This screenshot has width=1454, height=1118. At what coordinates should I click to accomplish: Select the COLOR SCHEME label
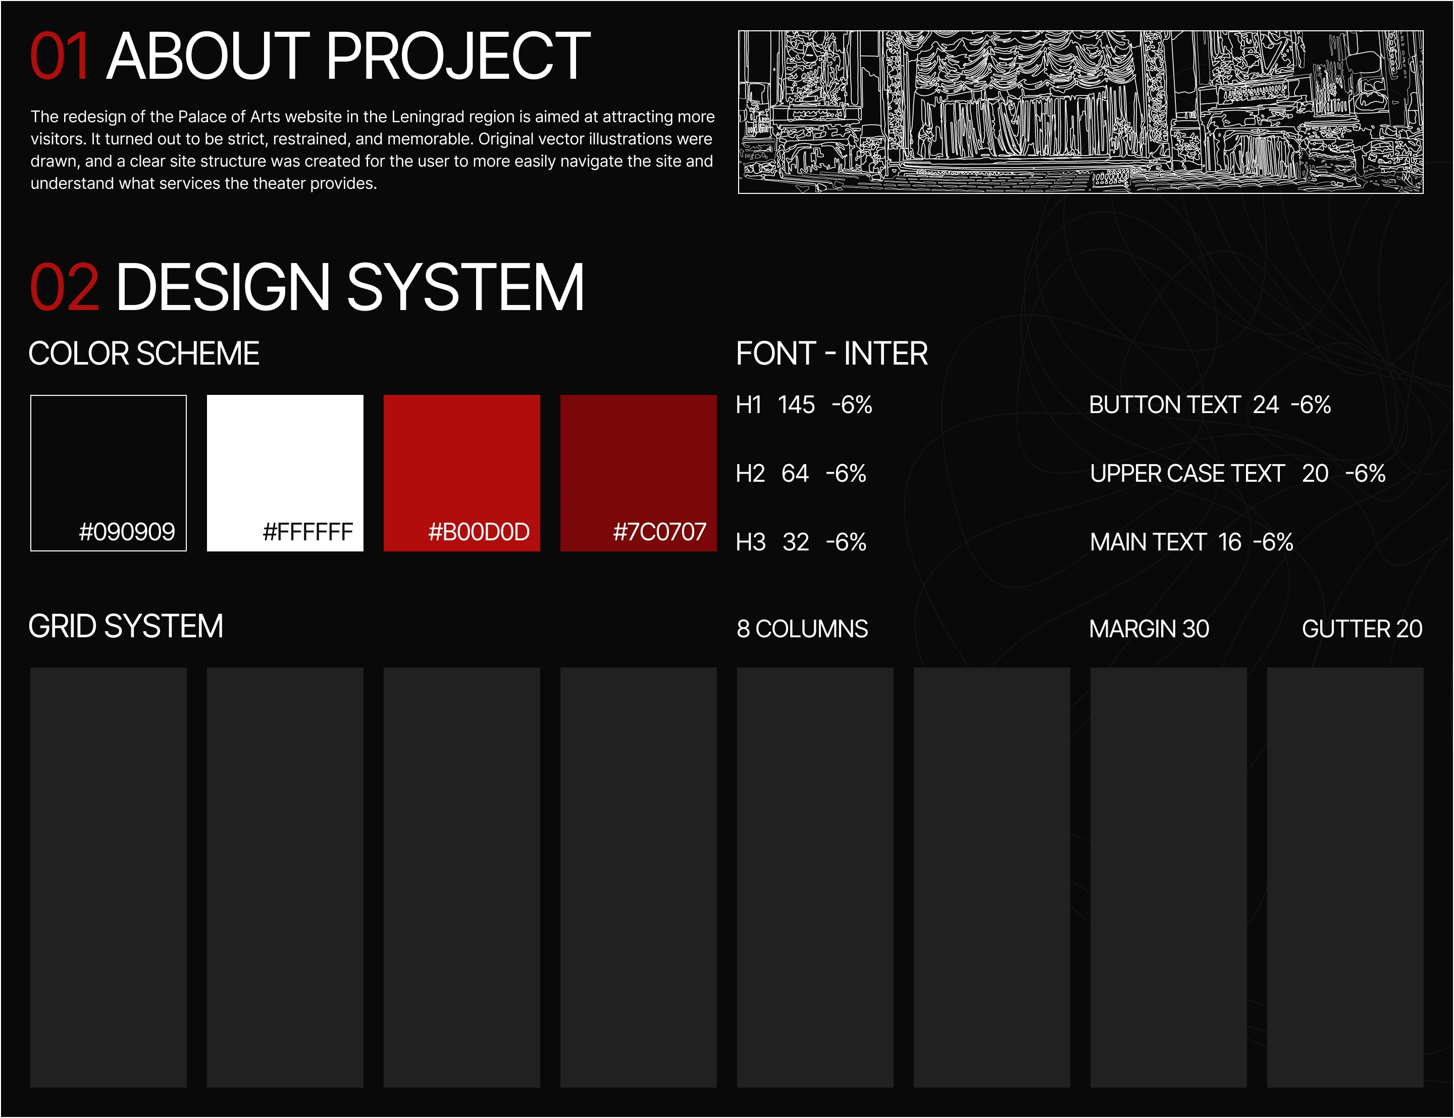point(144,353)
